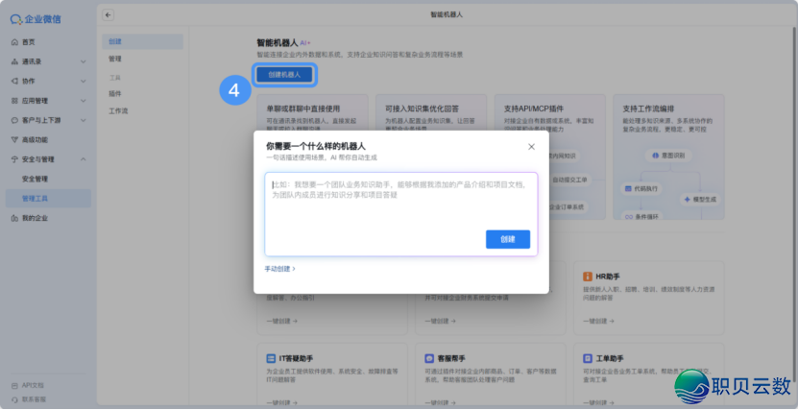This screenshot has width=798, height=410.
Task: Click the 意图识别 workflow node
Action: 668,156
